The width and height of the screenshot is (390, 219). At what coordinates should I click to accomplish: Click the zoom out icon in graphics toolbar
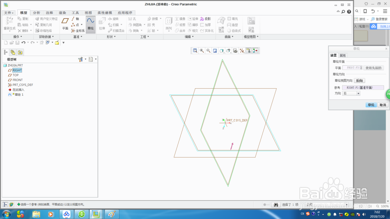pos(208,51)
